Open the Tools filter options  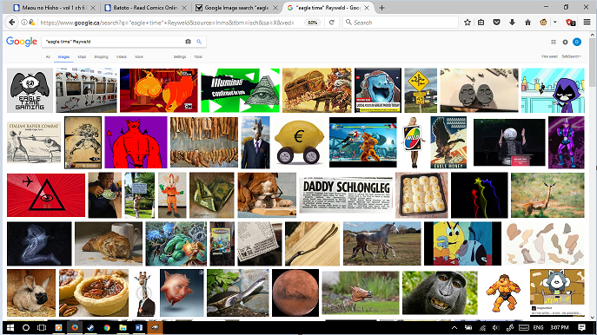(198, 56)
